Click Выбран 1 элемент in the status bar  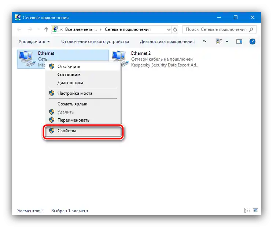coord(70,211)
